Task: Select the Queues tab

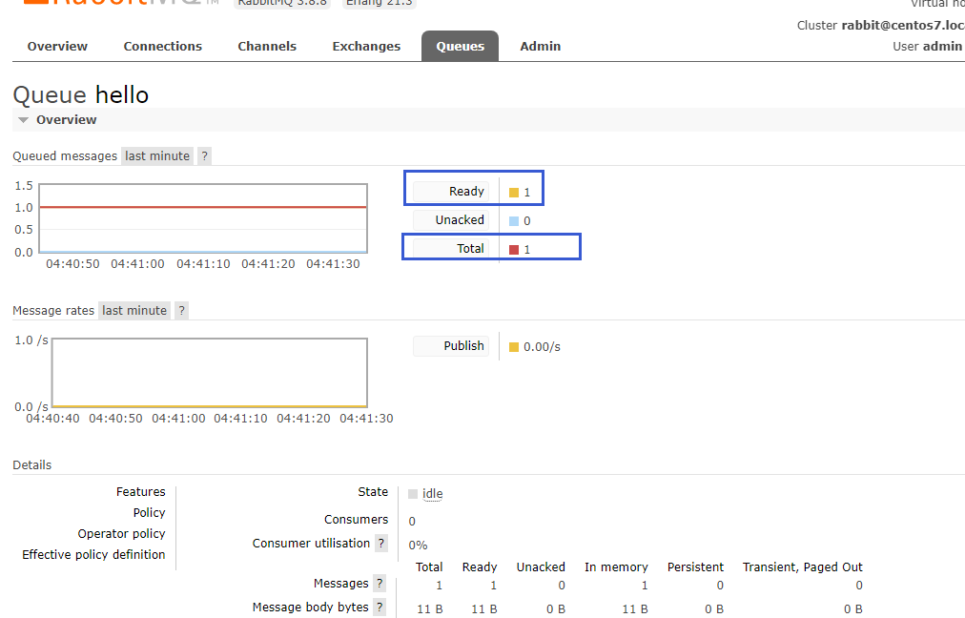Action: [460, 46]
